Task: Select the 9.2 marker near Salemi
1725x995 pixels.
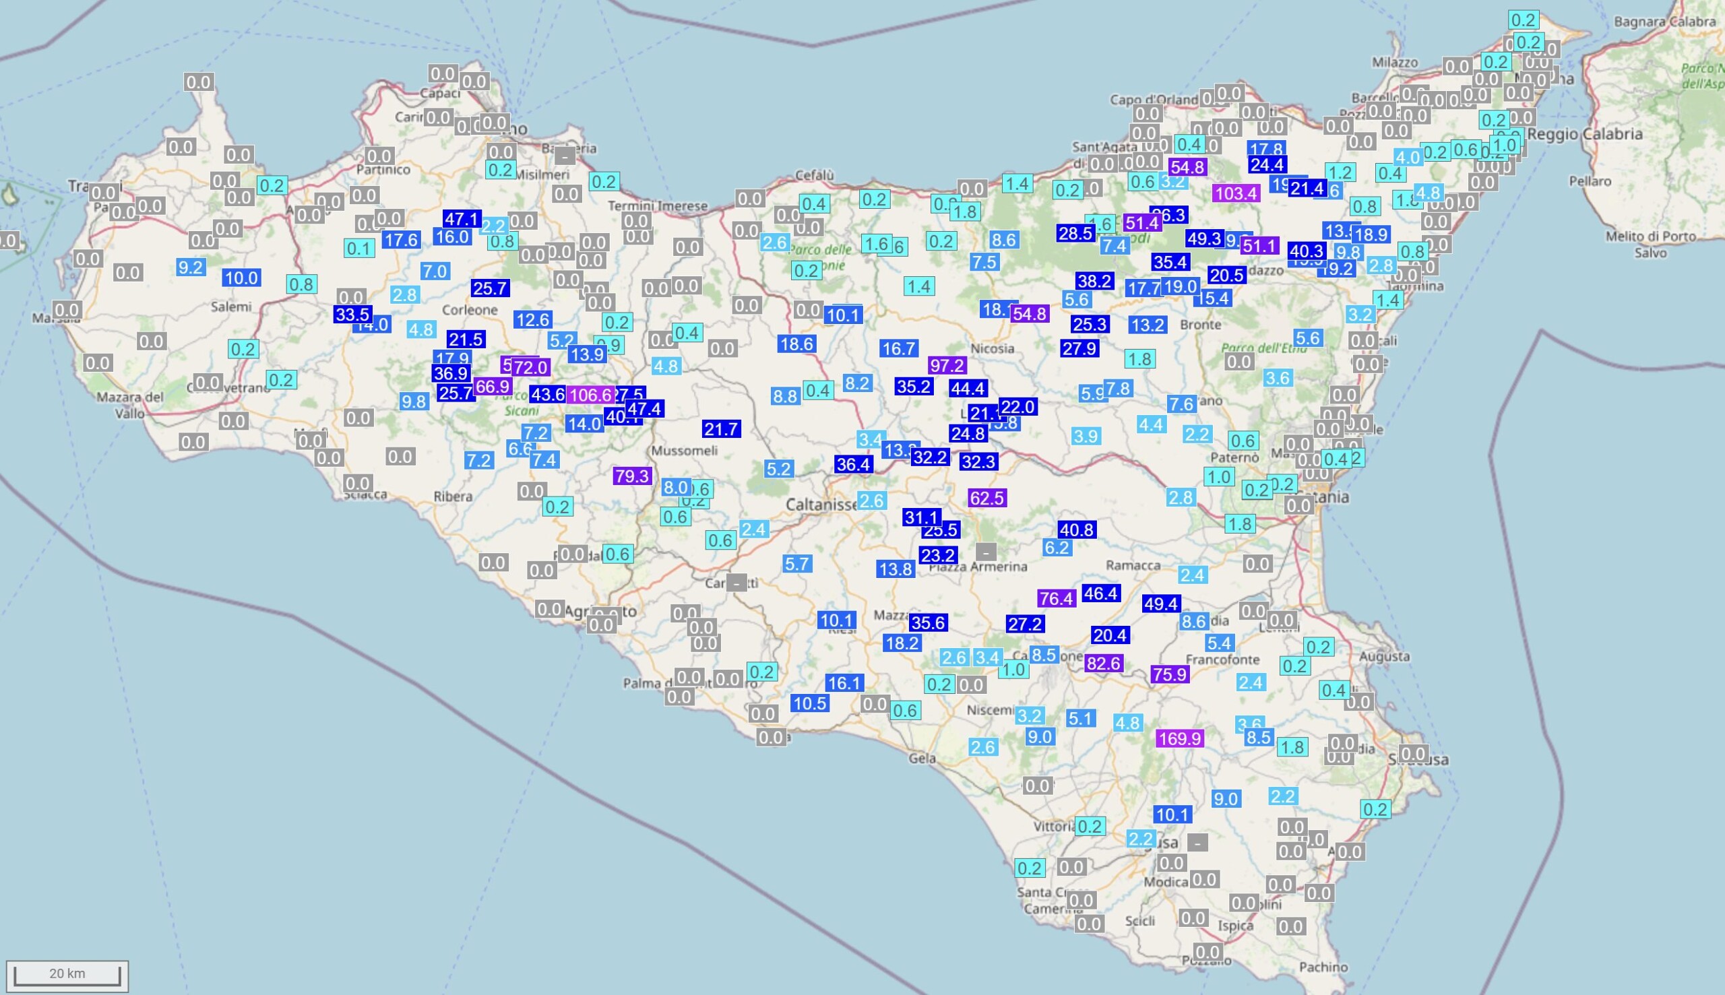Action: pyautogui.click(x=190, y=267)
